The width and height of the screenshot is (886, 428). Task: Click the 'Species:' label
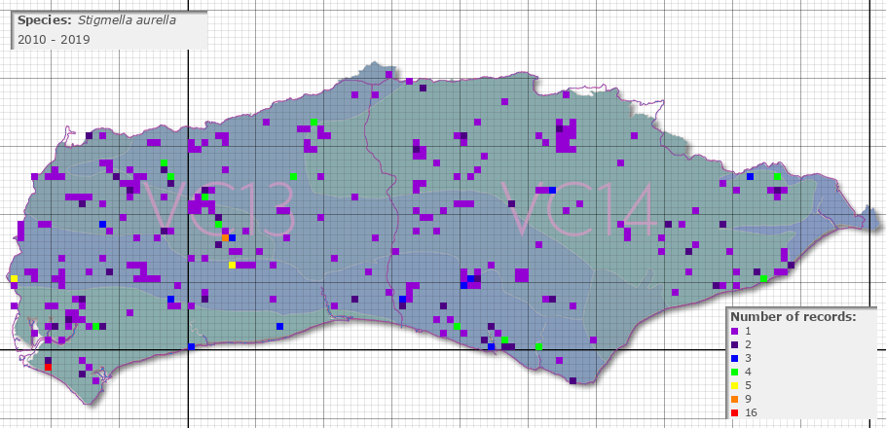[x=45, y=20]
